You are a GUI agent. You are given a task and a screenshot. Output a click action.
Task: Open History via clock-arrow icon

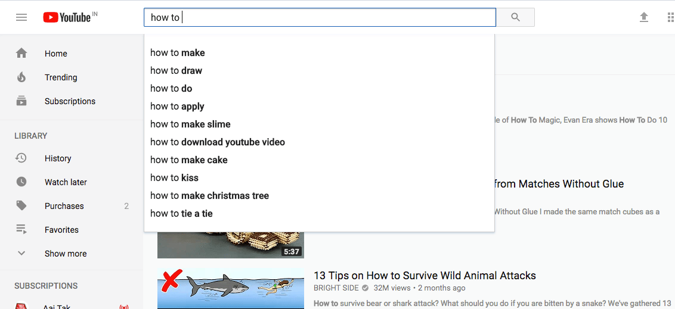[21, 158]
